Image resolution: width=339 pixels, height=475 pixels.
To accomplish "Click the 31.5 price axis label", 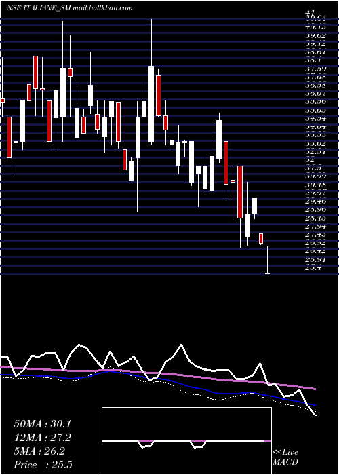I will click(x=313, y=168).
